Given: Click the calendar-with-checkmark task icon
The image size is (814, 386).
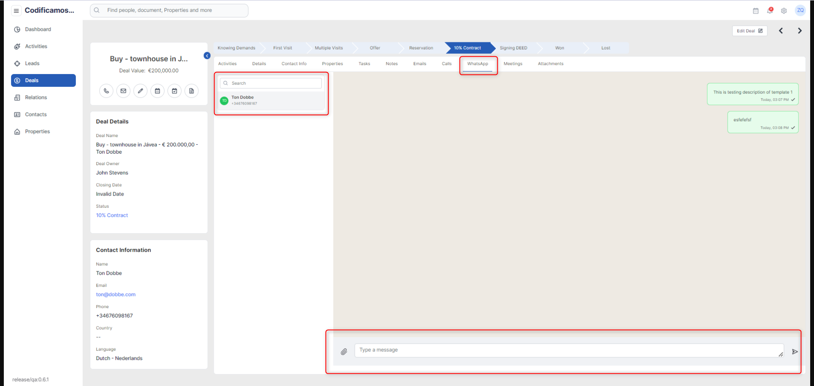Looking at the screenshot, I should pyautogui.click(x=174, y=91).
